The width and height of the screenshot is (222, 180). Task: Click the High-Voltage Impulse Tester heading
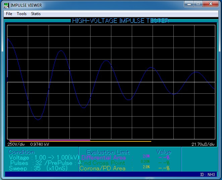click(120, 21)
